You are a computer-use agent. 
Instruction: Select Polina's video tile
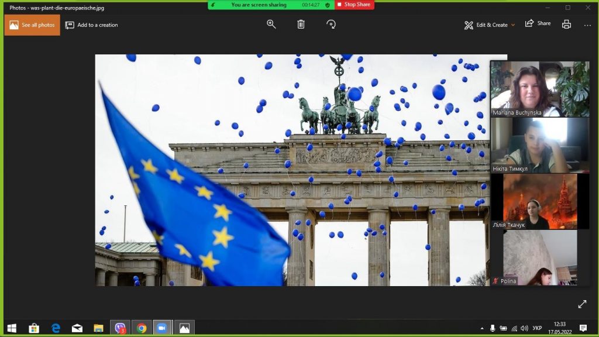point(540,257)
